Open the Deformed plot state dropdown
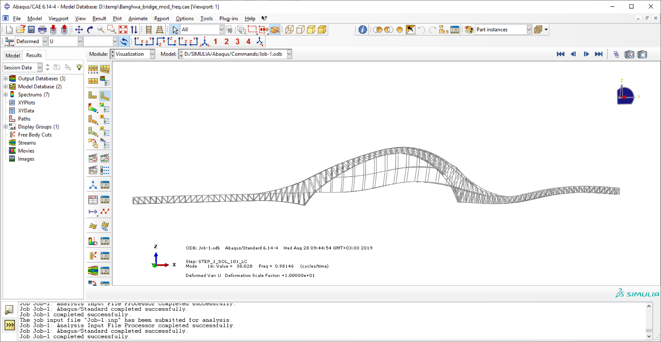The width and height of the screenshot is (661, 342). [31, 41]
